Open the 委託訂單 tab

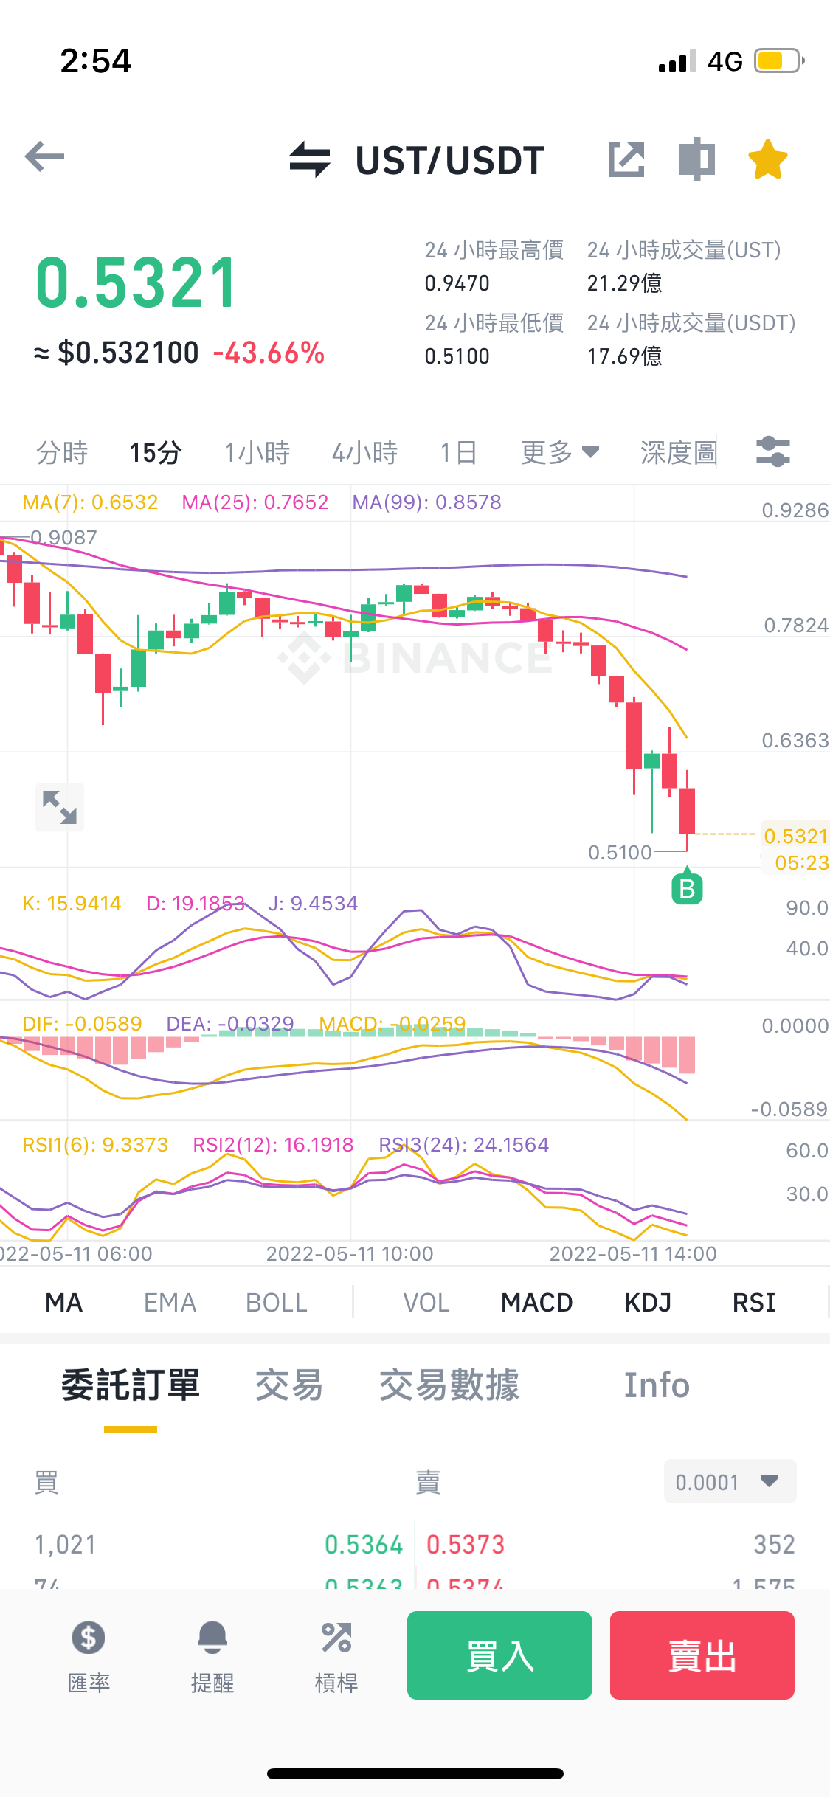tap(131, 1385)
